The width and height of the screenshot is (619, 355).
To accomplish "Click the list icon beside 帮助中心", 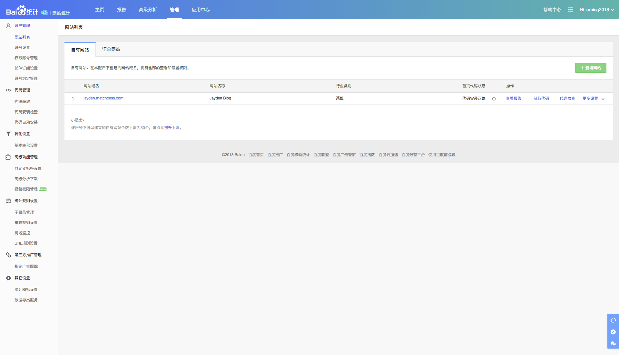I will [x=570, y=10].
